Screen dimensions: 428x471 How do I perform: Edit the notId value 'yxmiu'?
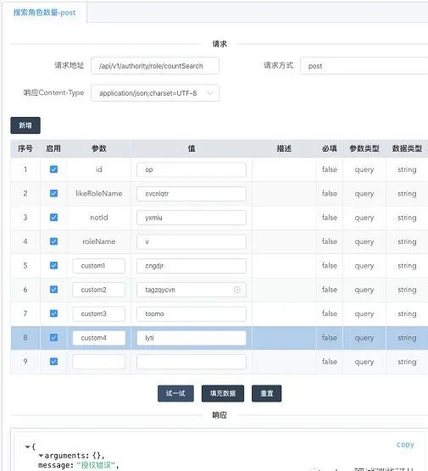[x=192, y=218]
